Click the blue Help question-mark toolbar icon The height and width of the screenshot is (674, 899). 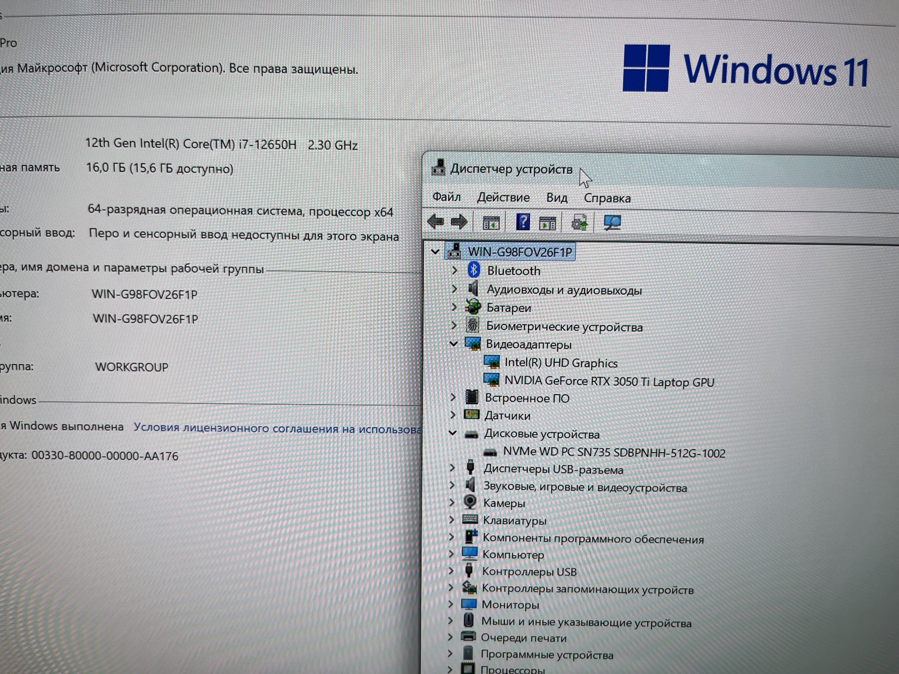522,222
